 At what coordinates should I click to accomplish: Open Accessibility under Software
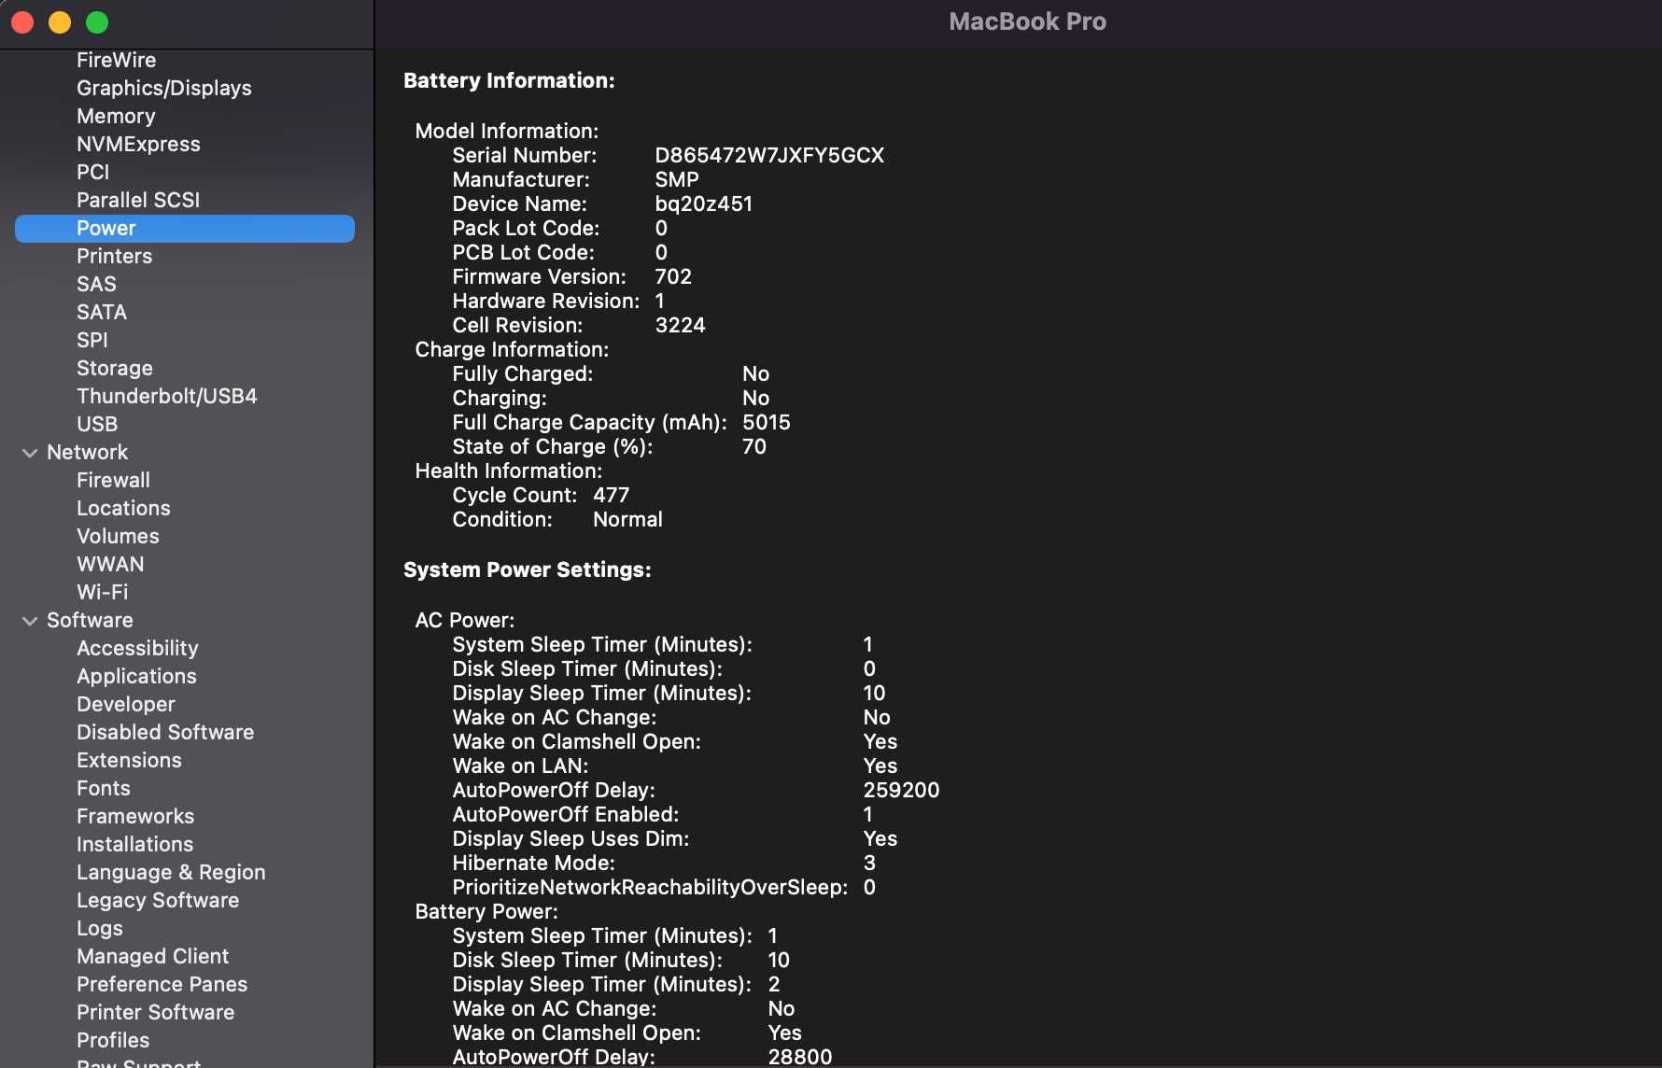pos(137,648)
